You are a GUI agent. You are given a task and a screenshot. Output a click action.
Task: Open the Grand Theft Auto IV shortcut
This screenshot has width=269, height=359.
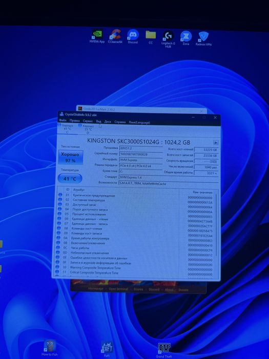coord(164,350)
